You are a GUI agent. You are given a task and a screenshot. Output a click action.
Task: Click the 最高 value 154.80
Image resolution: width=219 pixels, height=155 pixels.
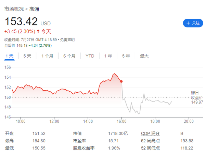pyautogui.click(x=39, y=141)
